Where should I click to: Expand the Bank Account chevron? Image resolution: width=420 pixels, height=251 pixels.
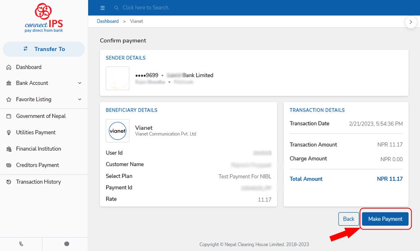pos(79,83)
